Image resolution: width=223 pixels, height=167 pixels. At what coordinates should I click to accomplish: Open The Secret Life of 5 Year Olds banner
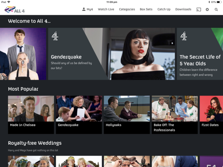[x=200, y=54]
